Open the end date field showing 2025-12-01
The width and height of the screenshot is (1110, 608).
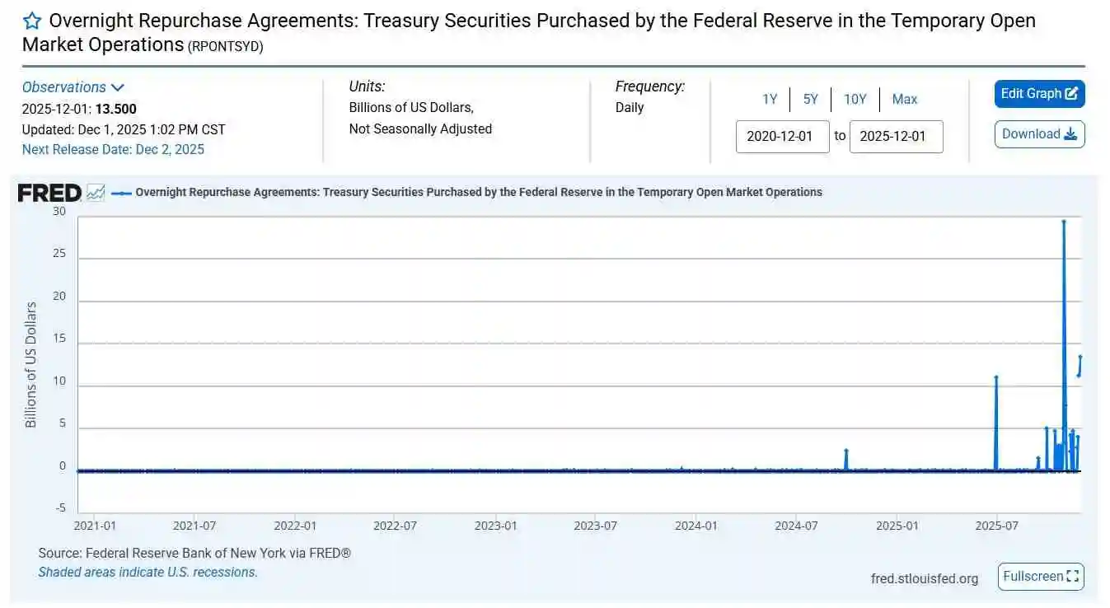click(895, 137)
